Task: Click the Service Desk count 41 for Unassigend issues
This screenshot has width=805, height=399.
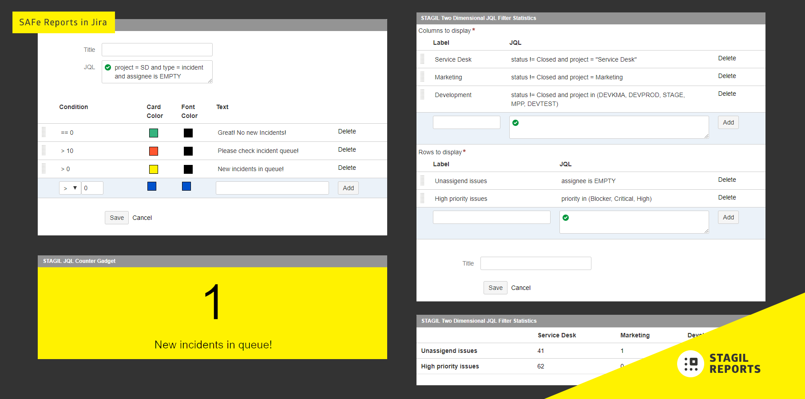Action: (x=541, y=351)
